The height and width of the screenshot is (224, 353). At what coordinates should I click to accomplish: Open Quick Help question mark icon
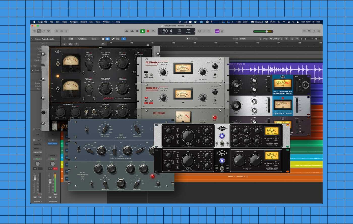click(44, 31)
